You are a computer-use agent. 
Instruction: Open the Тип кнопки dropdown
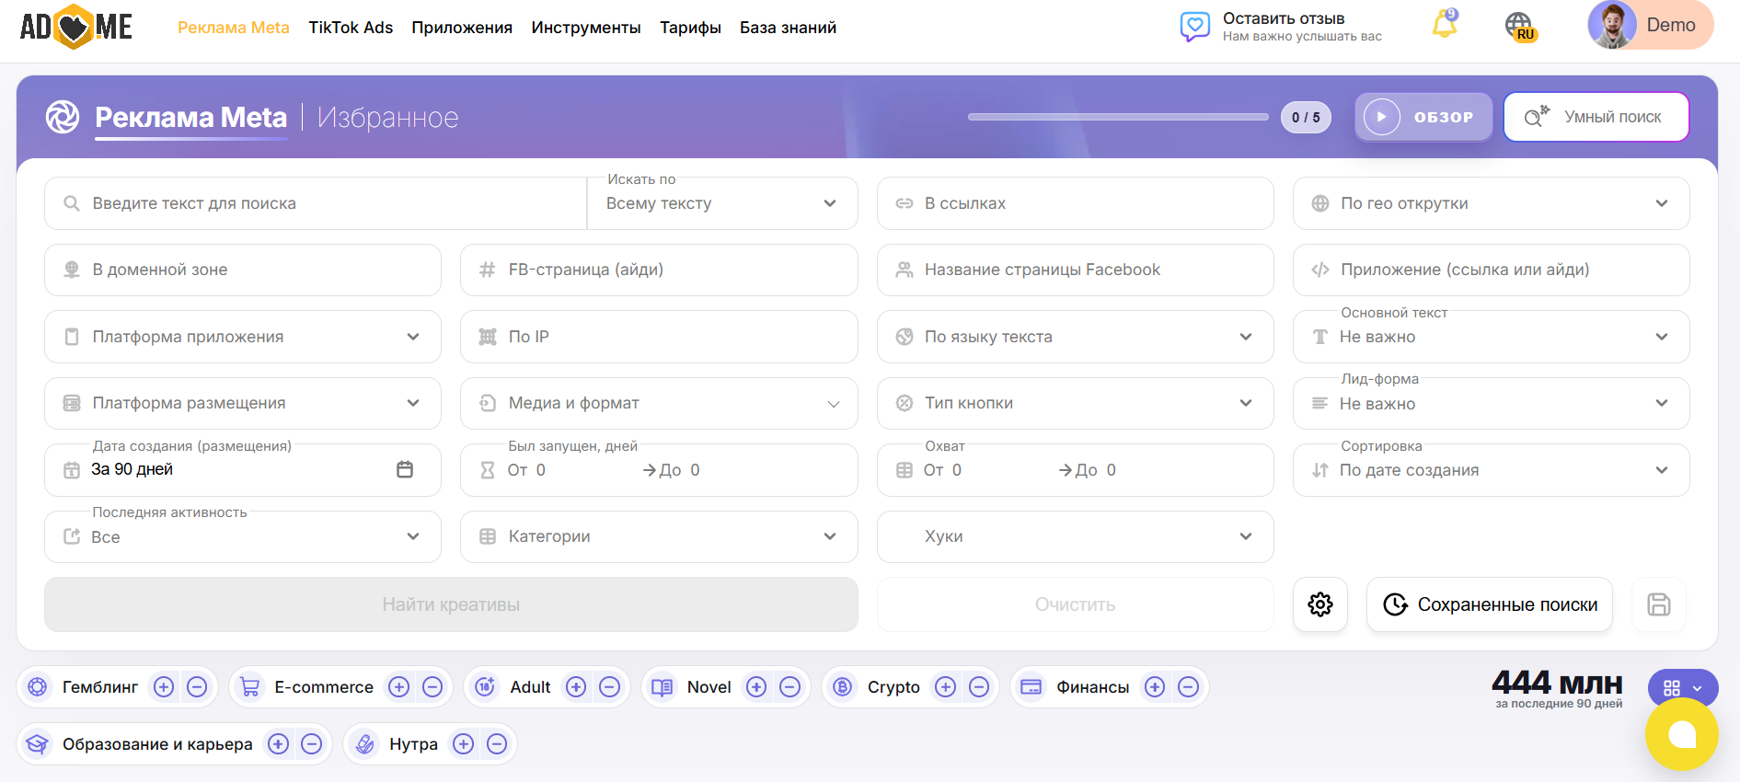click(x=1075, y=403)
